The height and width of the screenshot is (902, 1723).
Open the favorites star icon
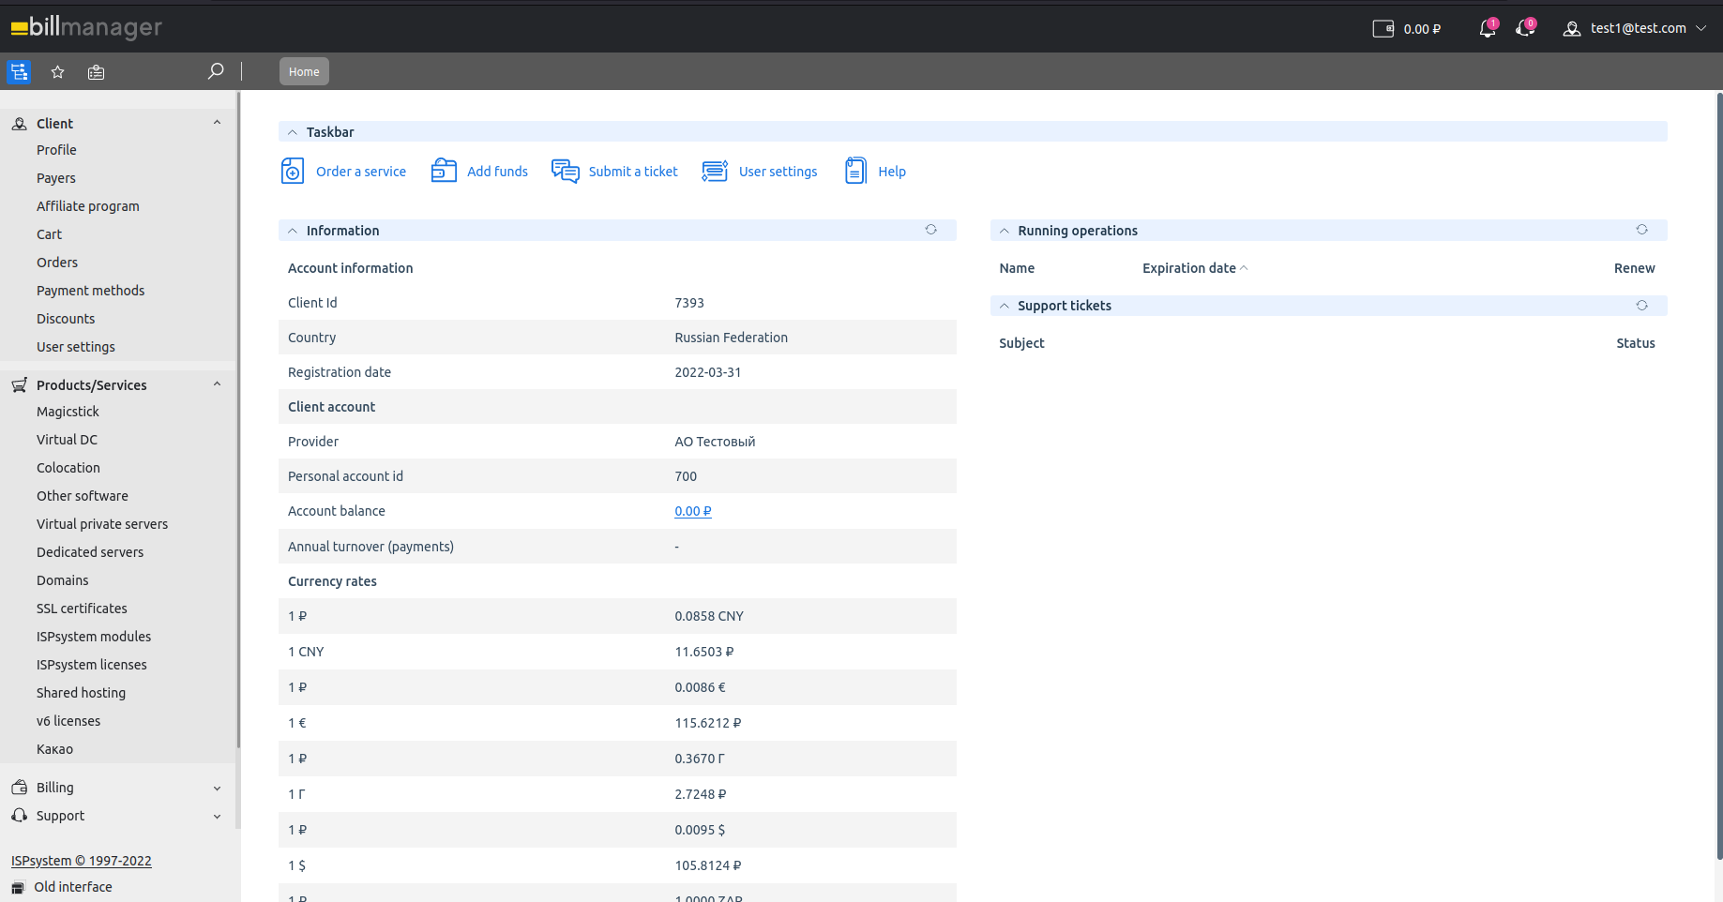(57, 72)
